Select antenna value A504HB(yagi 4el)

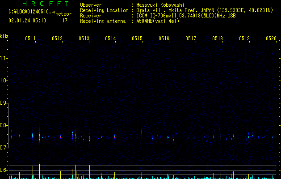click(158, 21)
